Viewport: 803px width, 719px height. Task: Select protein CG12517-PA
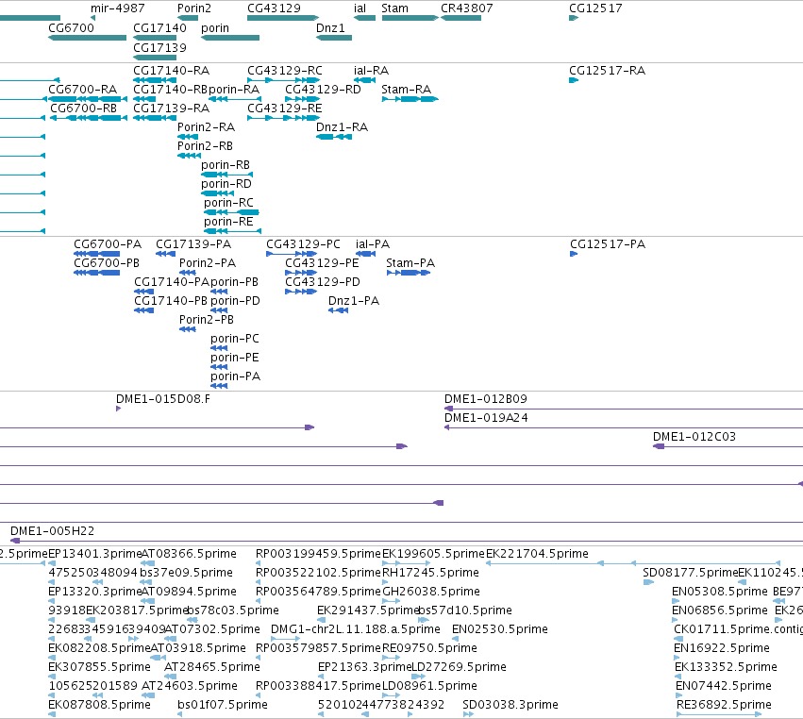tap(574, 254)
